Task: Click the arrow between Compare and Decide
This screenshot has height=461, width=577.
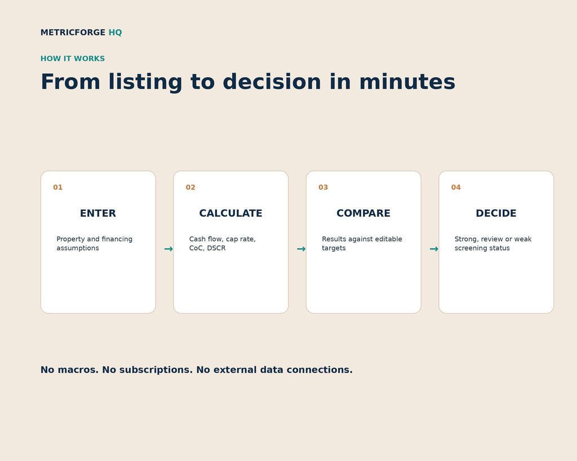Action: 434,249
